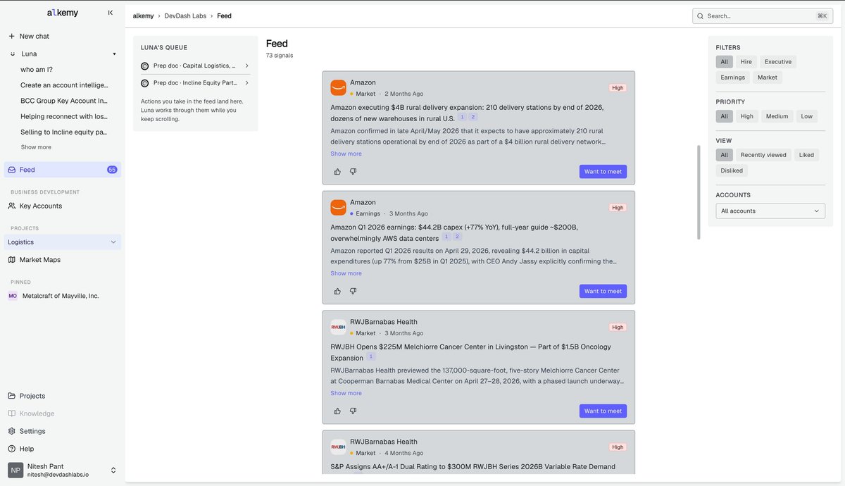
Task: Dislike the Amazon Q1 earnings signal
Action: (x=353, y=291)
